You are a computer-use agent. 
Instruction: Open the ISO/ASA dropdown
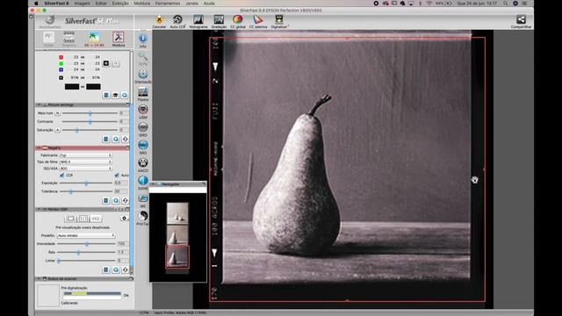tap(86, 169)
